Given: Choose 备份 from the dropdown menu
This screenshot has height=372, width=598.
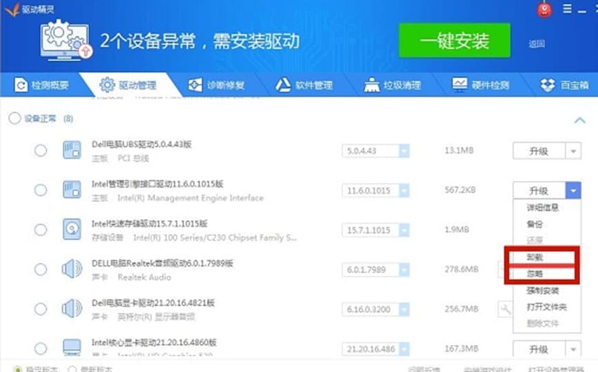Looking at the screenshot, I should (x=534, y=224).
